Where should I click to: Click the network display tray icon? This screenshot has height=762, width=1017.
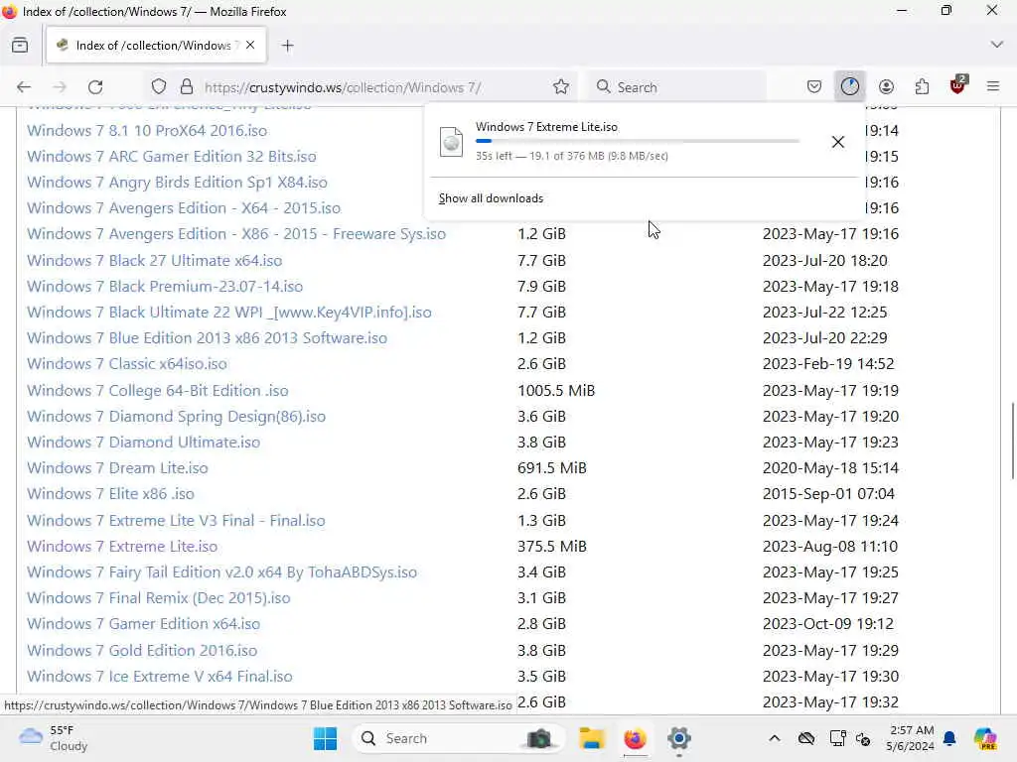(837, 738)
